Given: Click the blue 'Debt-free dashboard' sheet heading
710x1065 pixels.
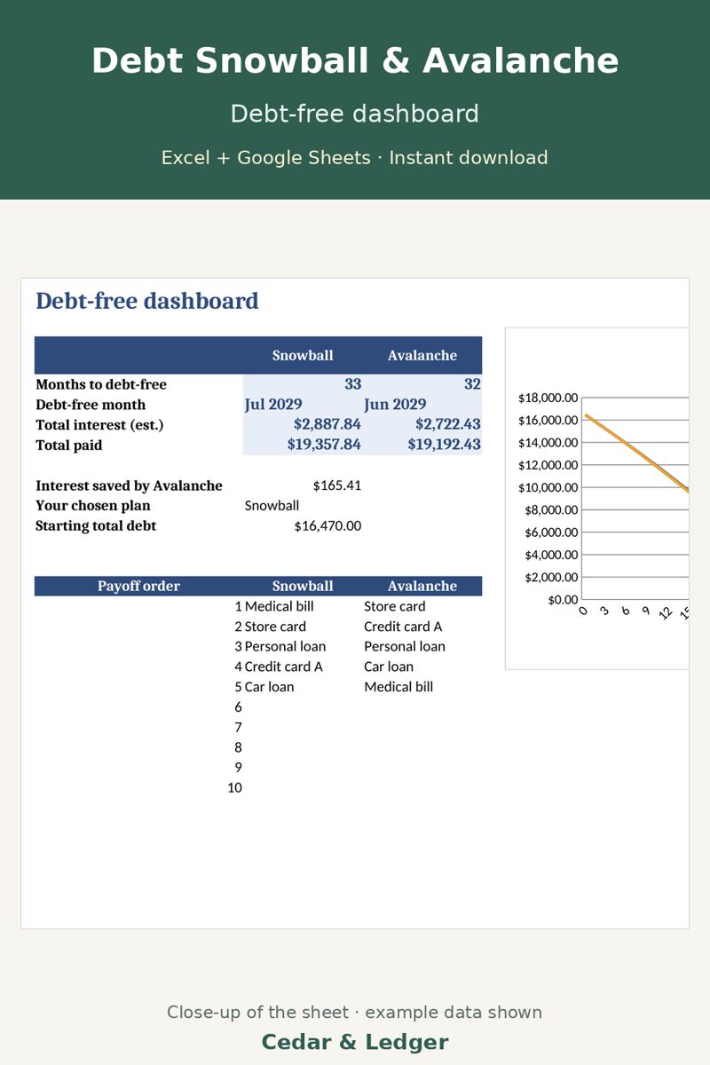Looking at the screenshot, I should [x=147, y=301].
